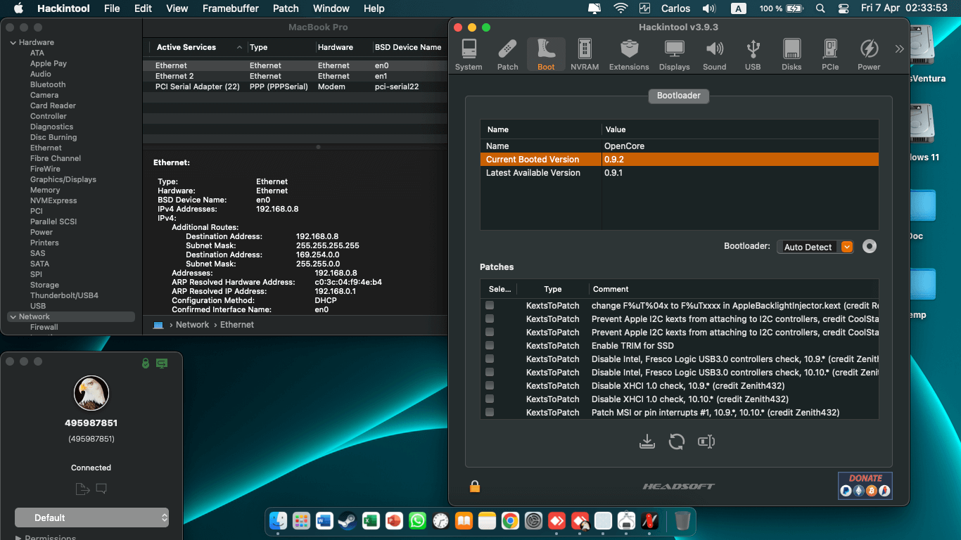Screen dimensions: 961x540
Task: Click the Comment column header in patches table
Action: pos(611,289)
